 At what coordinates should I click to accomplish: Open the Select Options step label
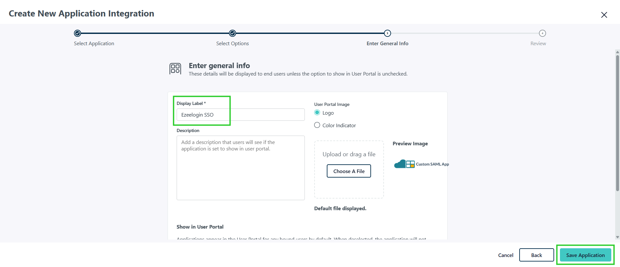(232, 43)
